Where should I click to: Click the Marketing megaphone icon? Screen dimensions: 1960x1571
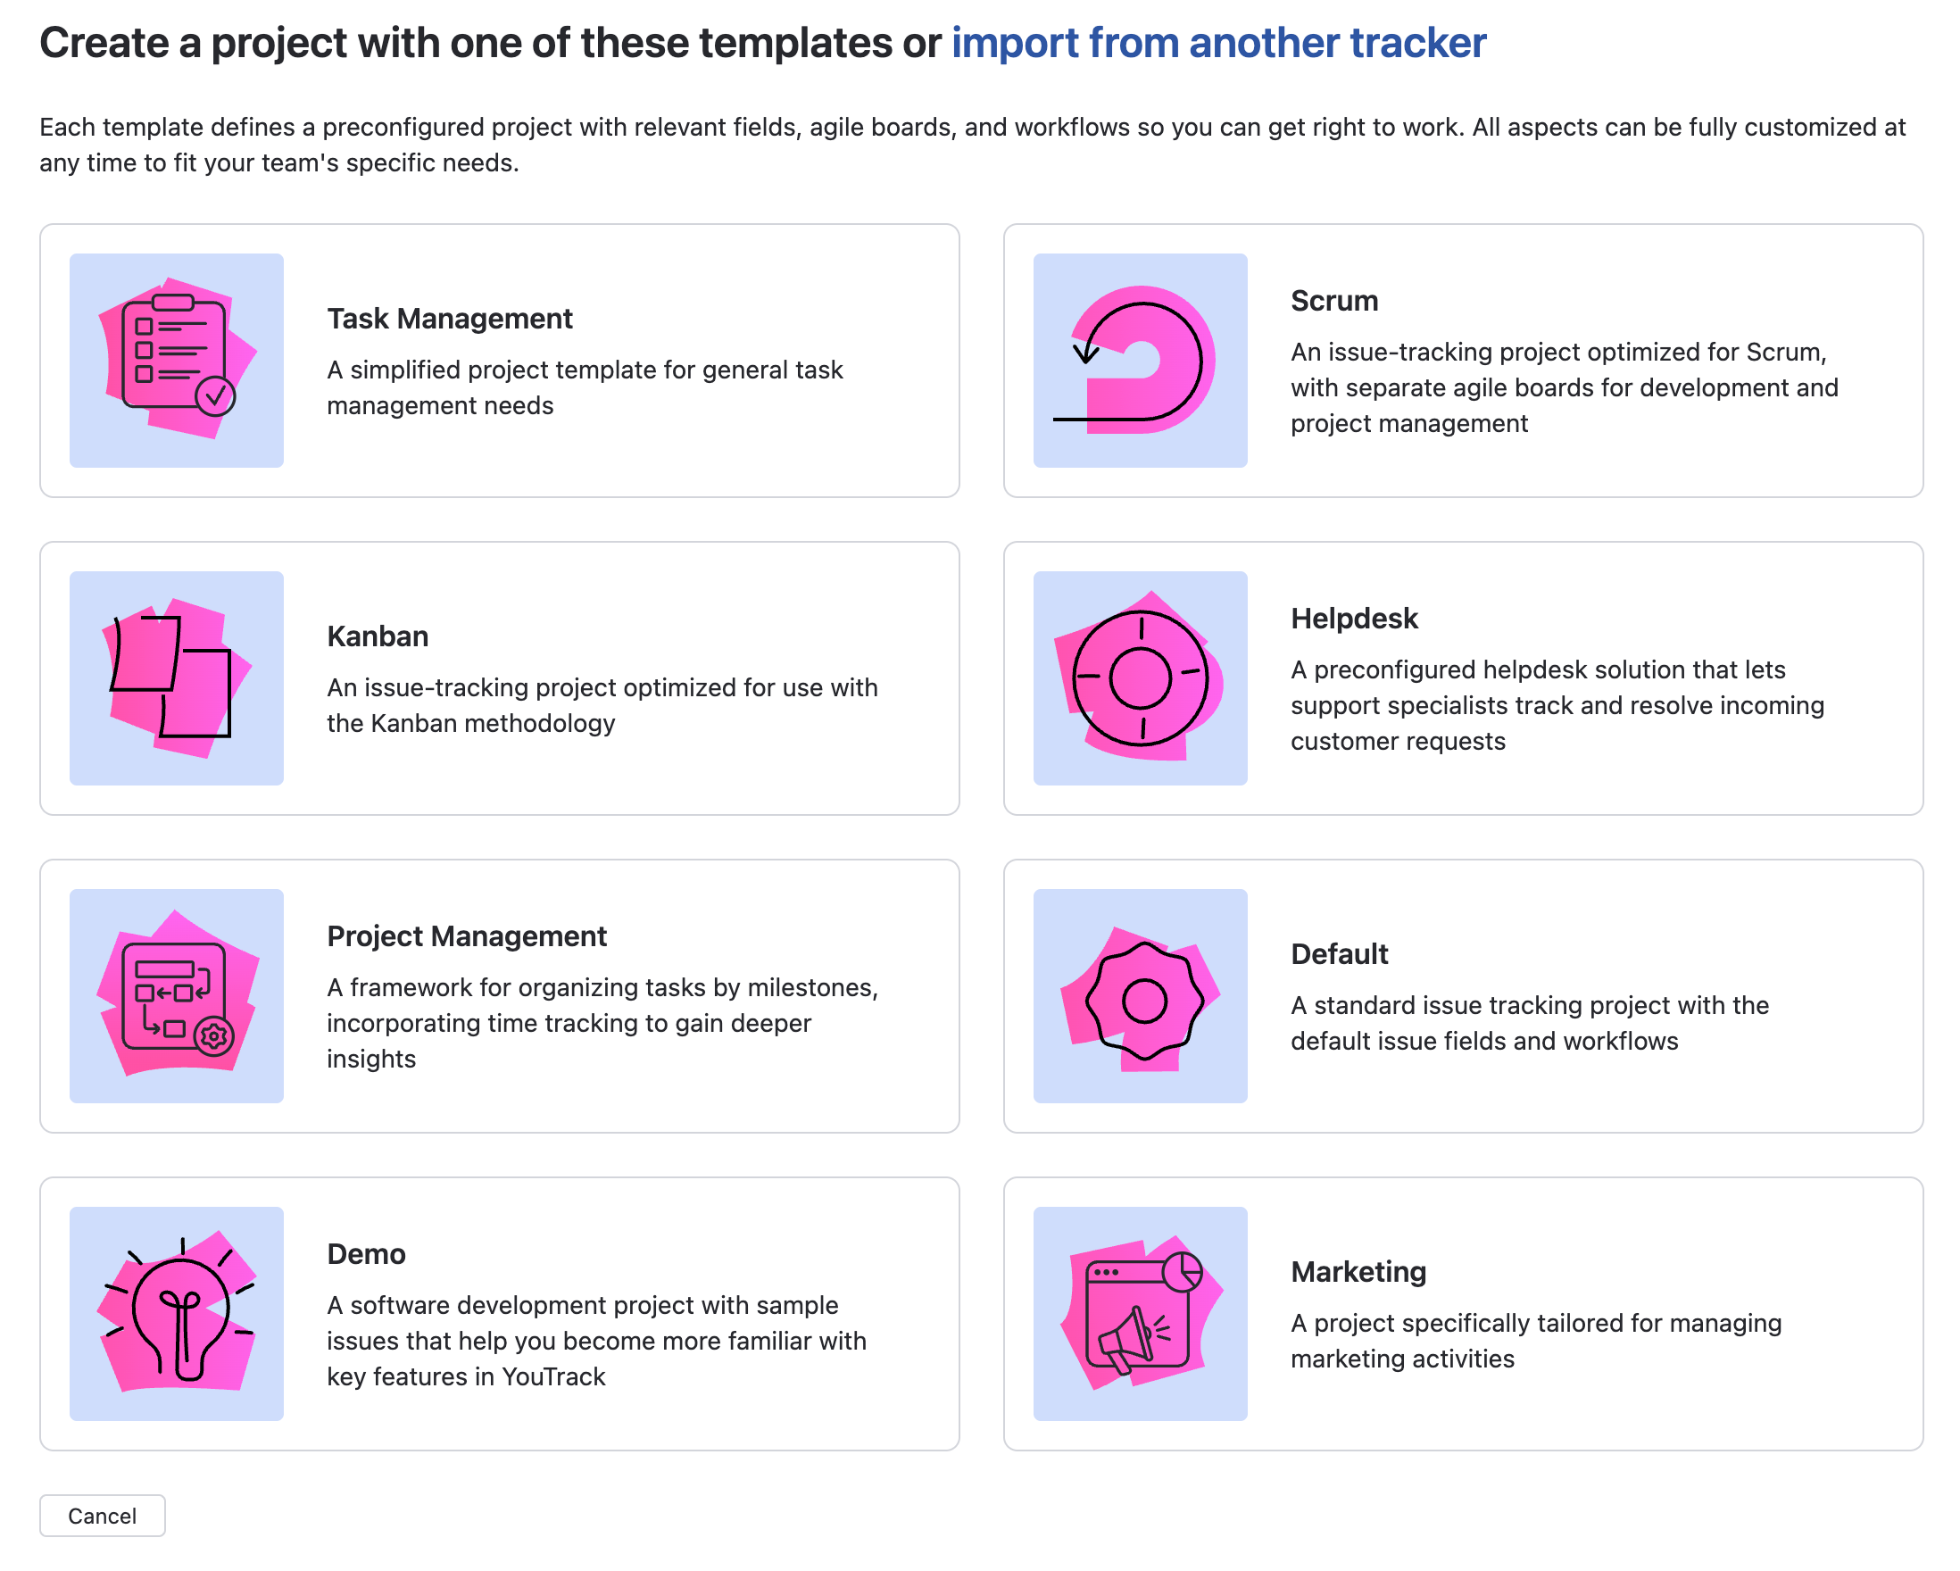point(1141,1312)
